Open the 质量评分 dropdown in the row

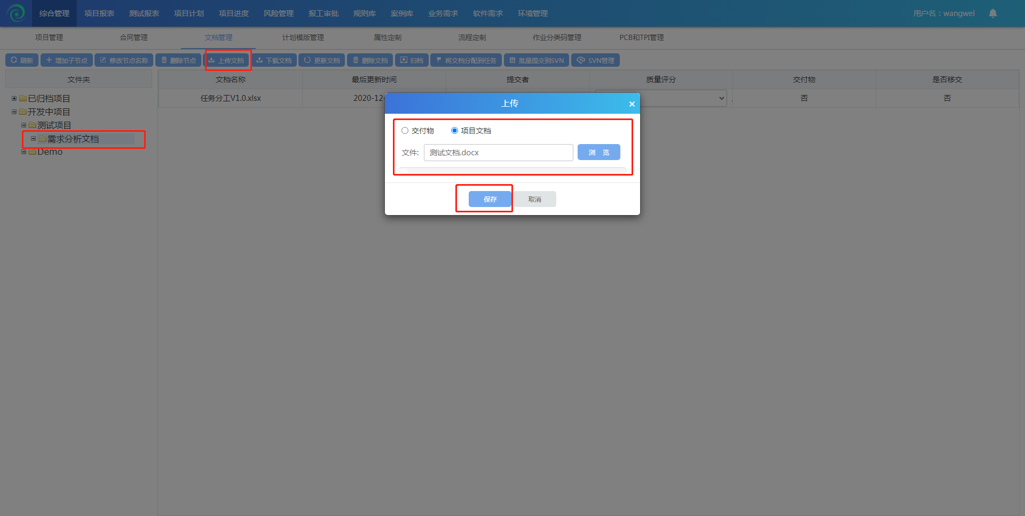661,98
